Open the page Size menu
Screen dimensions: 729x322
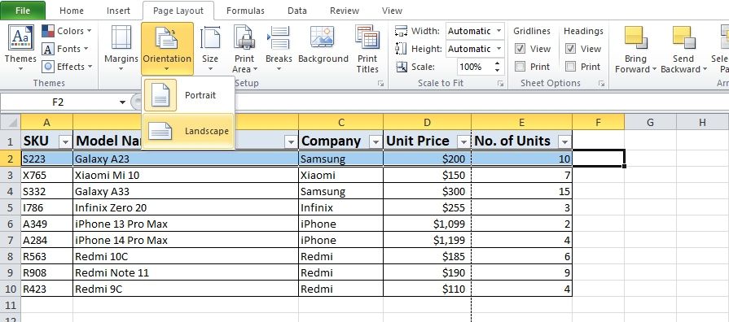(x=210, y=49)
